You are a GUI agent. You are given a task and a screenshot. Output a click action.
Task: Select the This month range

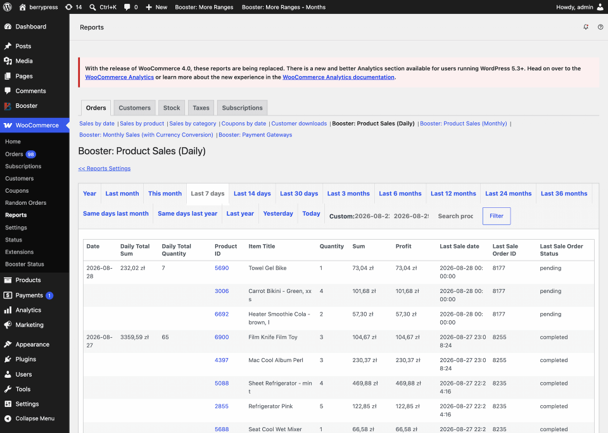pyautogui.click(x=165, y=193)
